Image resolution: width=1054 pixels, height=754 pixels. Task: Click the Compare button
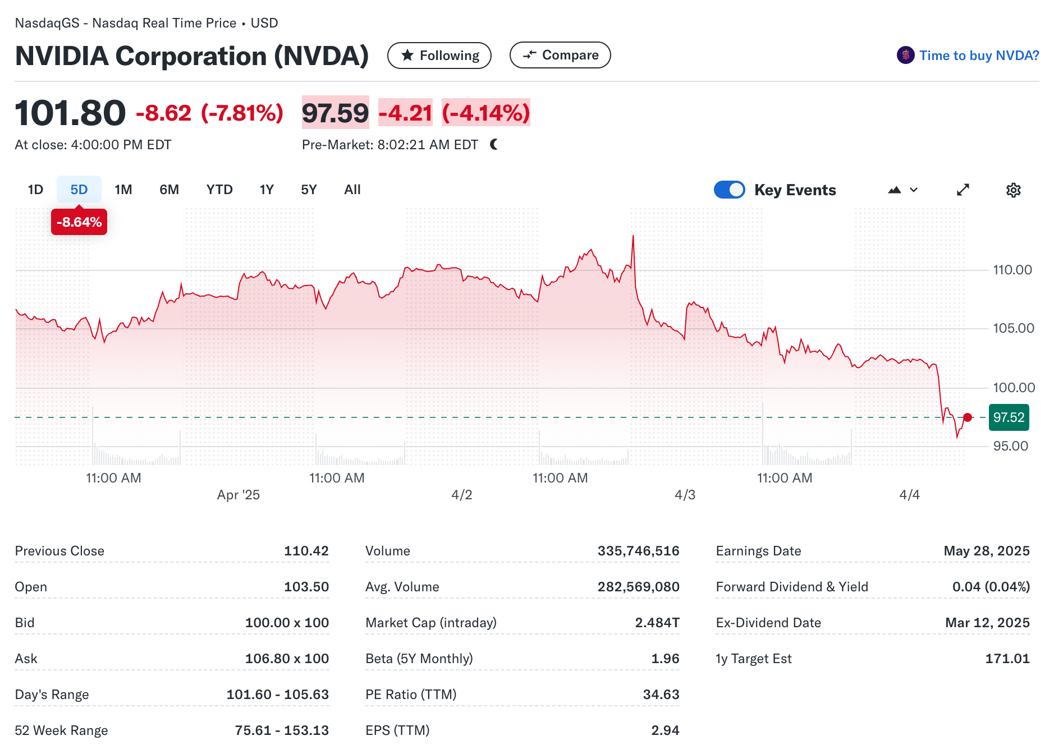tap(560, 55)
